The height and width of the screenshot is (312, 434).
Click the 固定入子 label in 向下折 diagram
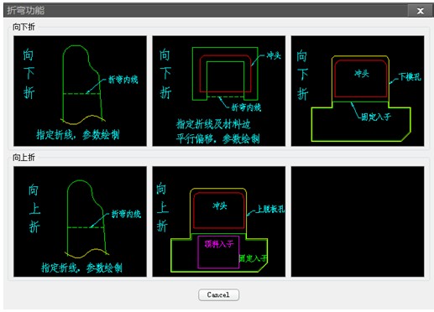pos(376,117)
